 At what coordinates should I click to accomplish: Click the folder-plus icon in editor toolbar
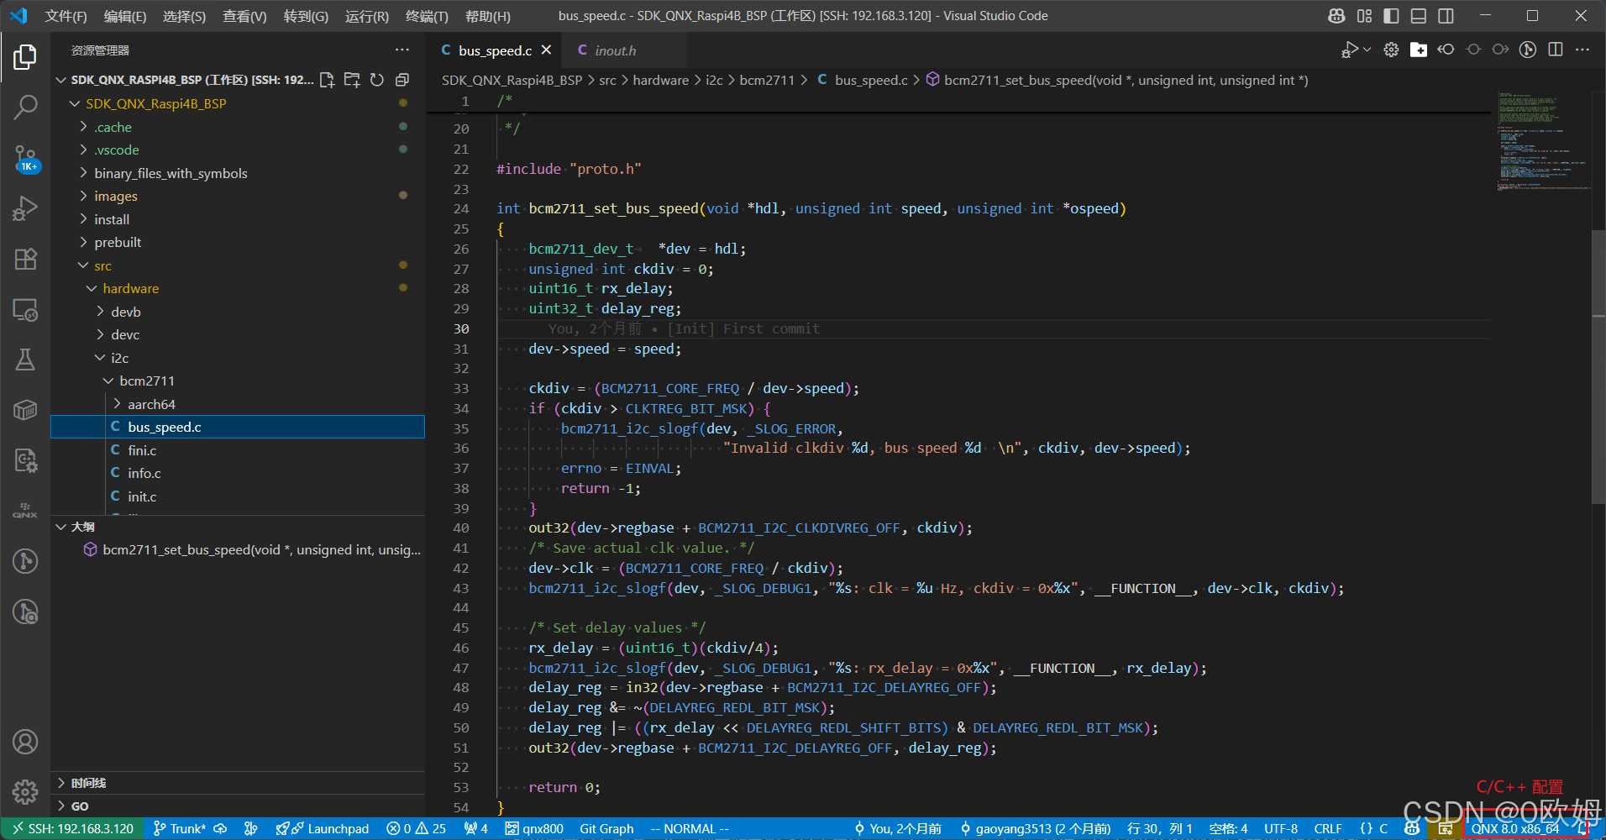[x=1419, y=50]
